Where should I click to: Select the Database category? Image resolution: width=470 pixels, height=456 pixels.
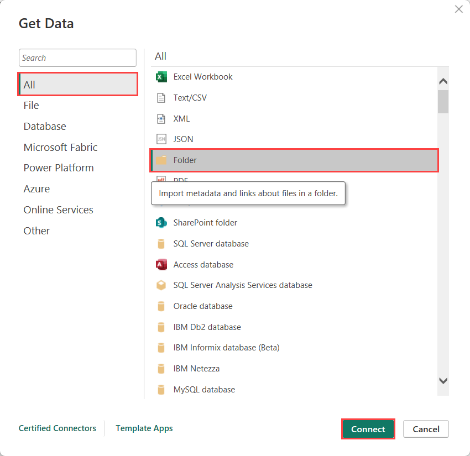[45, 127]
